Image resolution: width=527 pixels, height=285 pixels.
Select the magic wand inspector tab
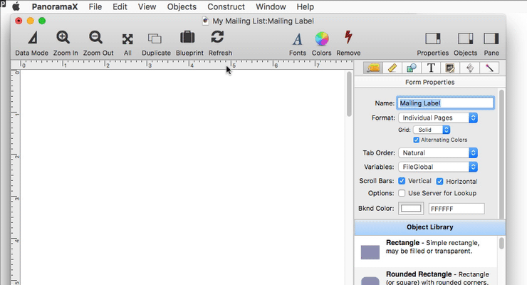point(489,68)
